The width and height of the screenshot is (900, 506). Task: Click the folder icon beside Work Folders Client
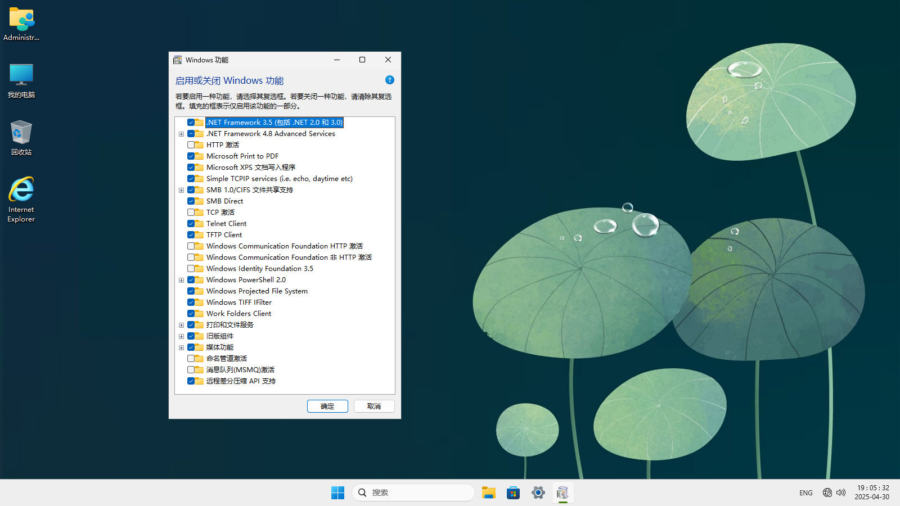199,313
